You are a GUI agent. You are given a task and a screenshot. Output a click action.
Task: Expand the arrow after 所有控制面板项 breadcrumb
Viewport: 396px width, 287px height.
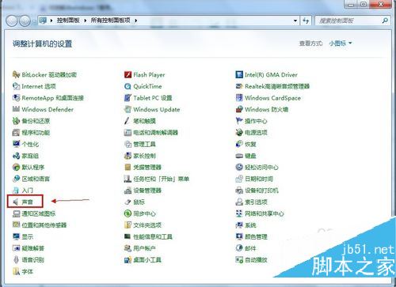135,21
